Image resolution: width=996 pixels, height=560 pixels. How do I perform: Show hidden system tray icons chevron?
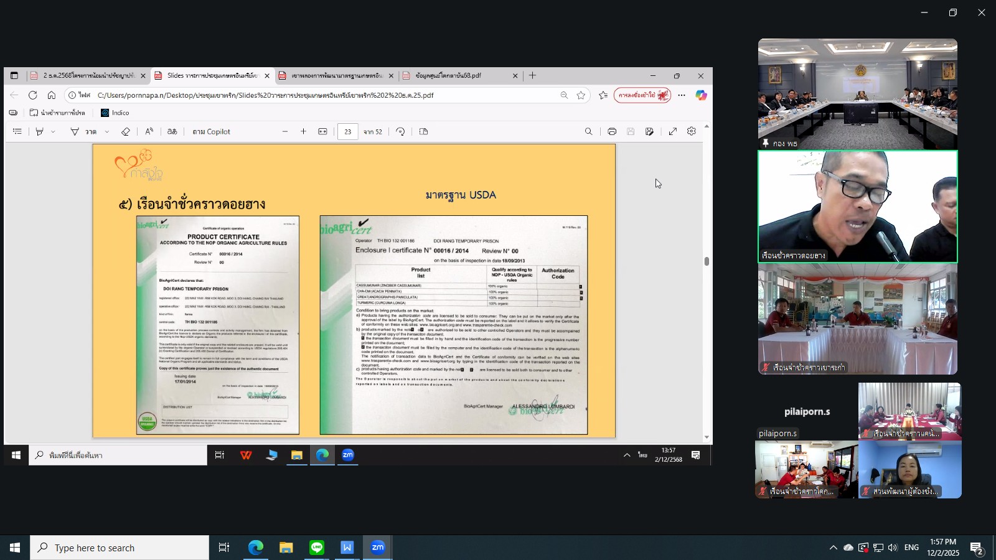click(x=833, y=548)
